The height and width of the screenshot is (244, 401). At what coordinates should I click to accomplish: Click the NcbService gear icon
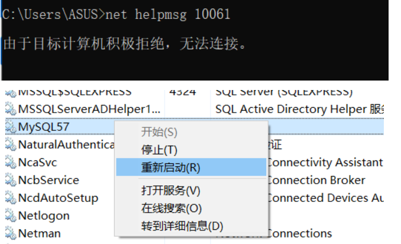point(11,180)
